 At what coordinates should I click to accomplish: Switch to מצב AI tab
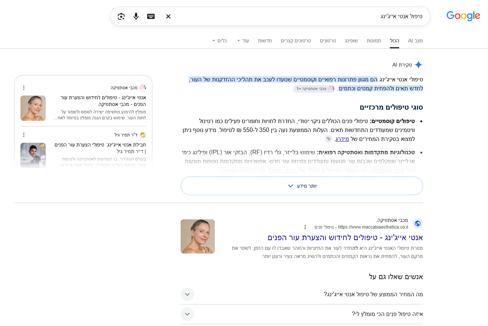point(415,41)
